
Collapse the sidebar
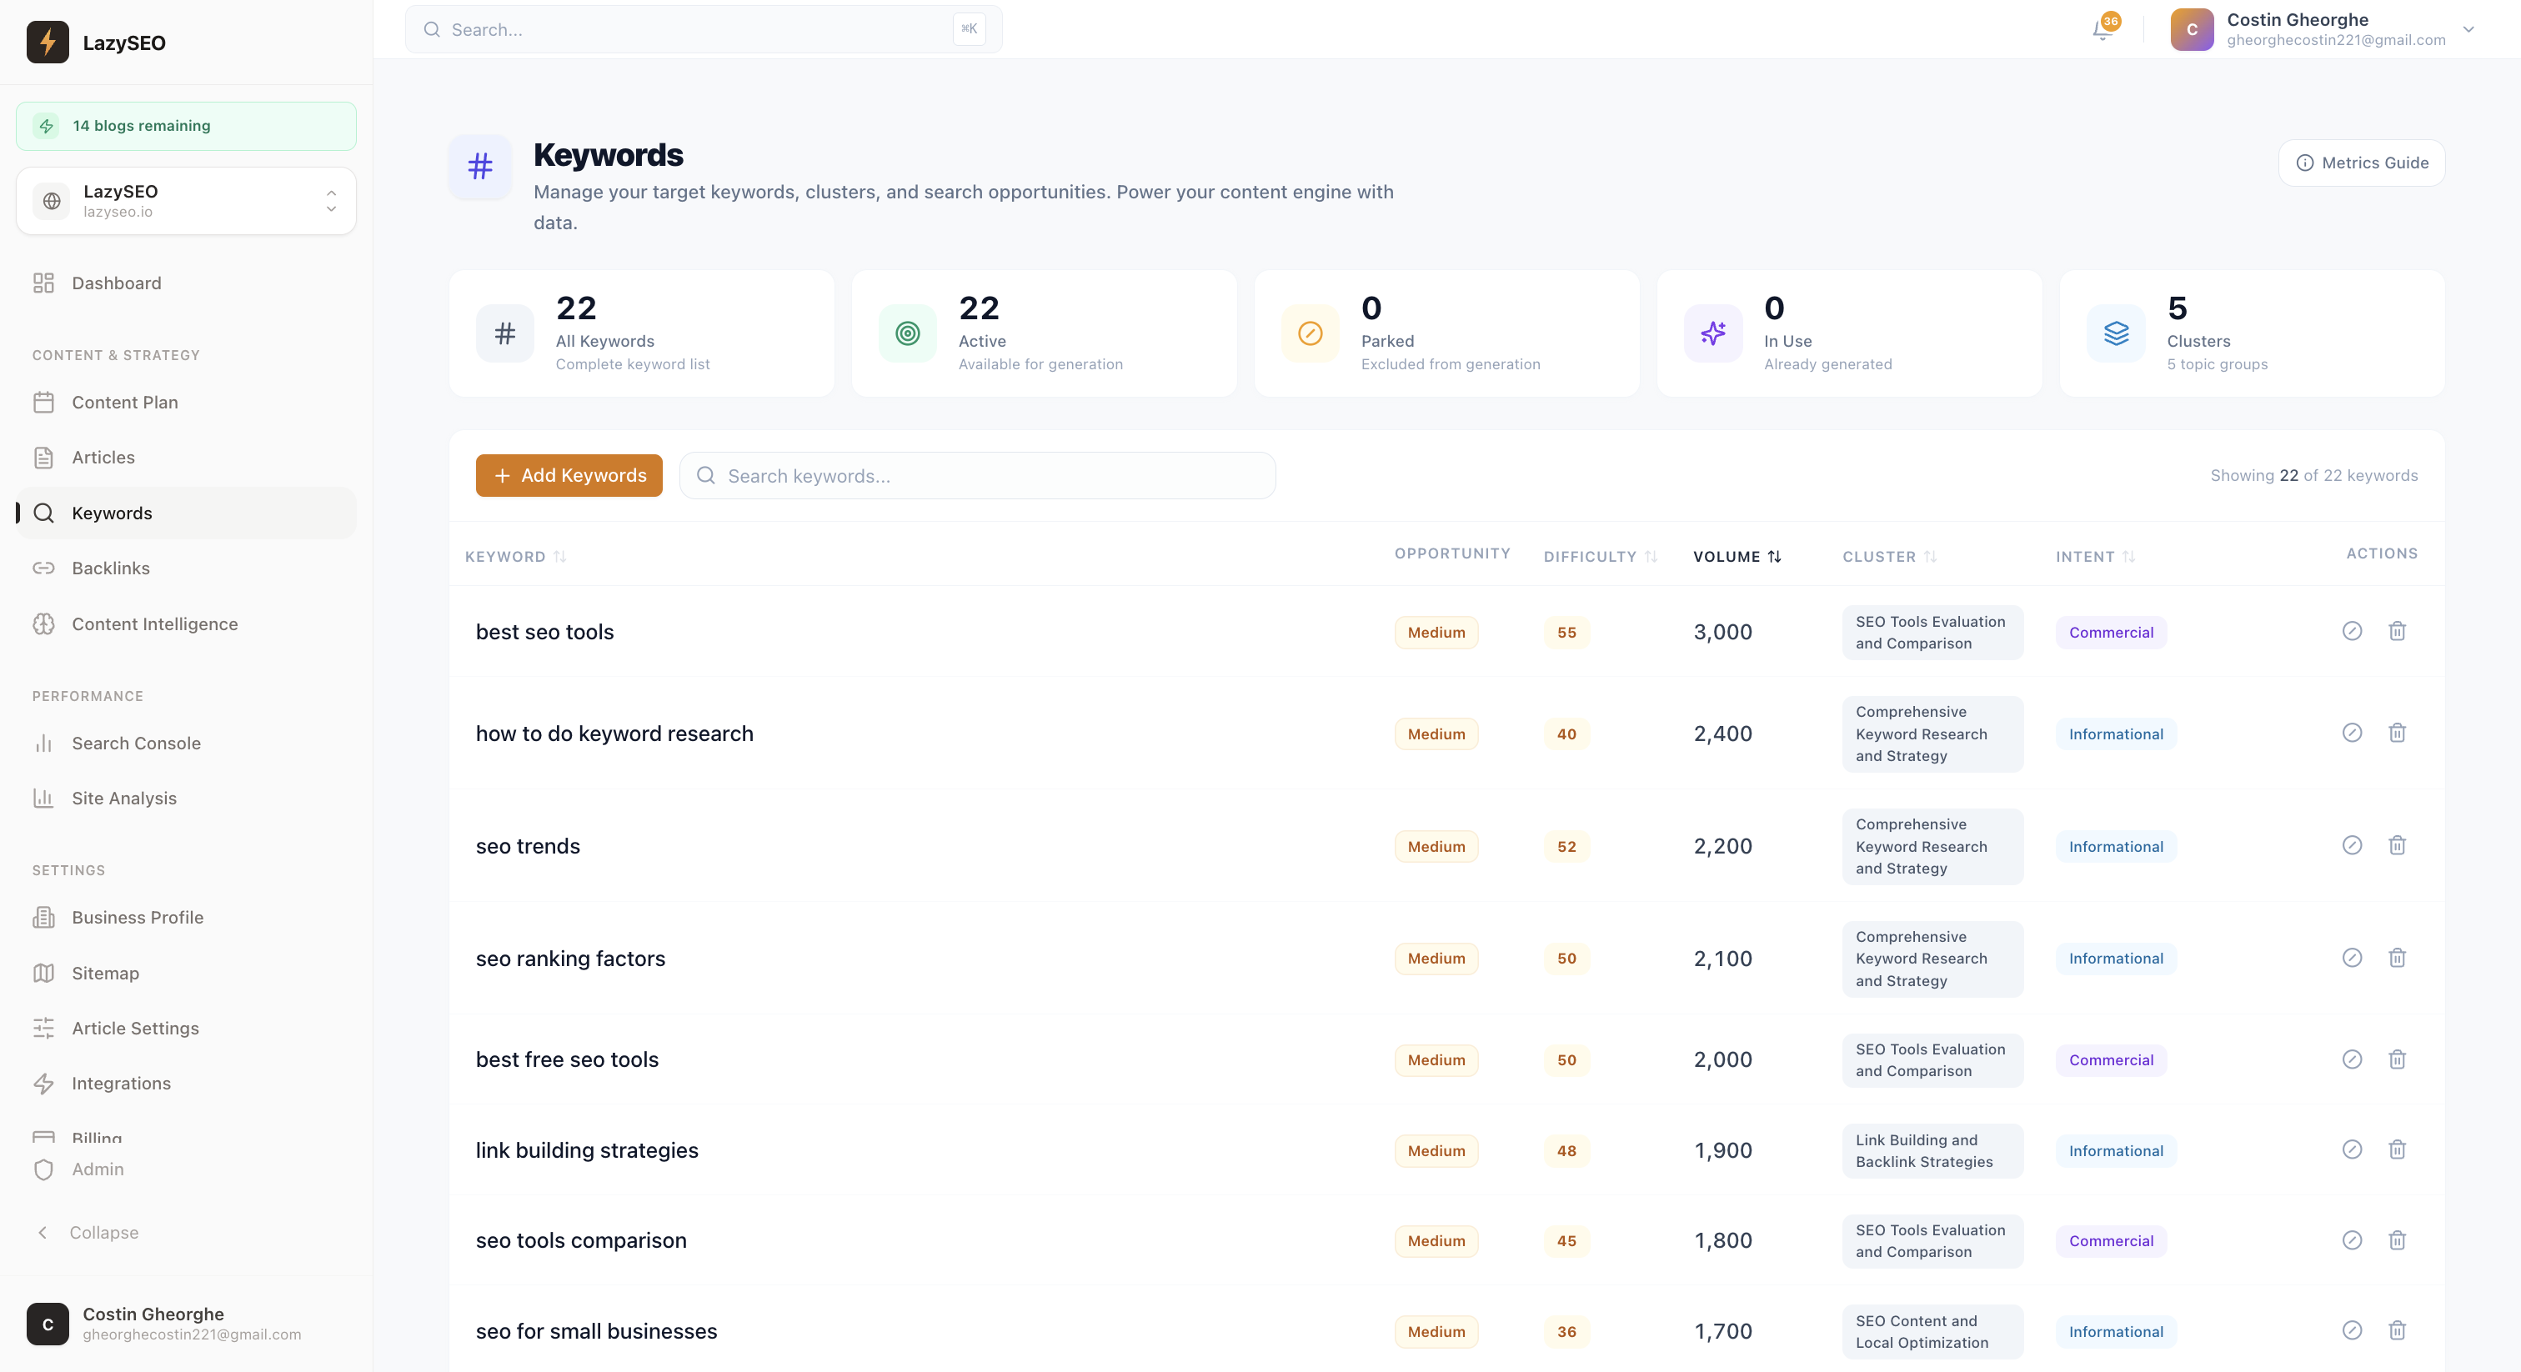(102, 1232)
